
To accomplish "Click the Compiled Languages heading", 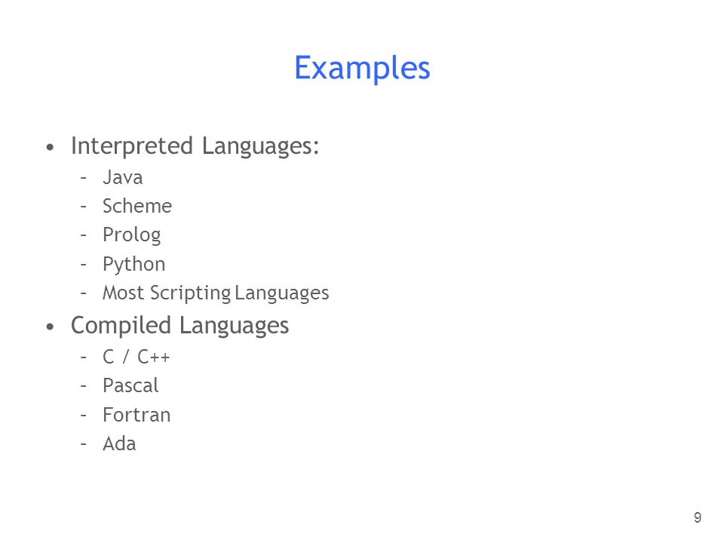I will pyautogui.click(x=179, y=326).
